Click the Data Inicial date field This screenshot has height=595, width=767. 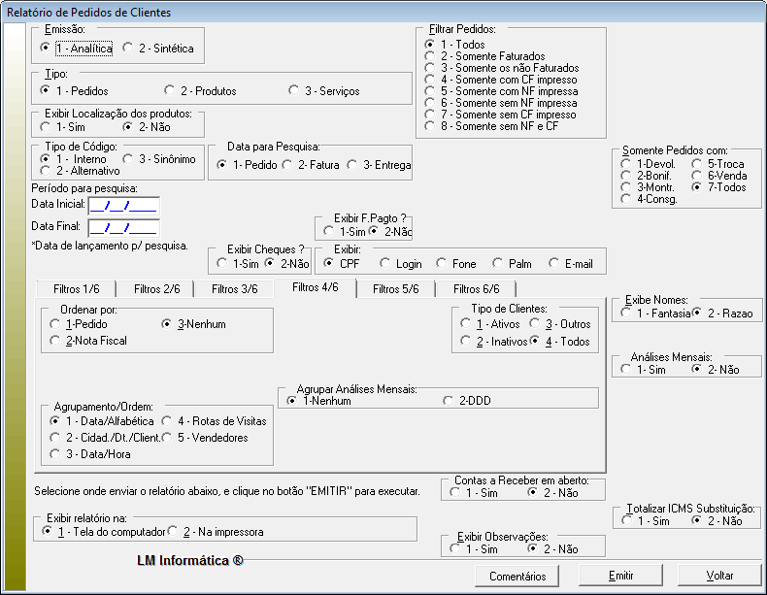tap(122, 205)
